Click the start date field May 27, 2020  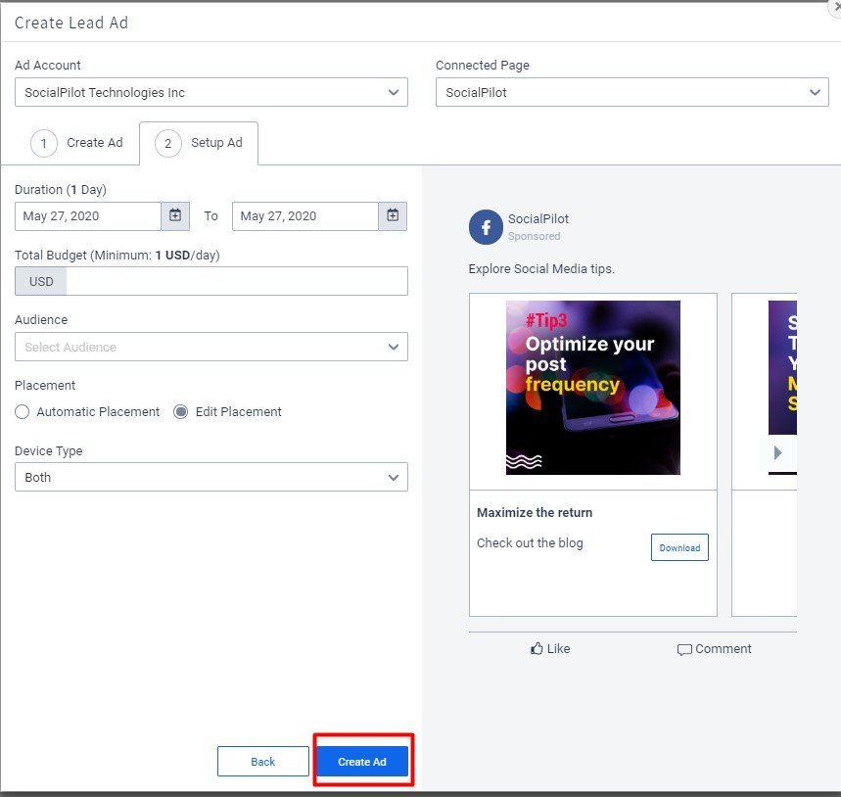pyautogui.click(x=88, y=216)
